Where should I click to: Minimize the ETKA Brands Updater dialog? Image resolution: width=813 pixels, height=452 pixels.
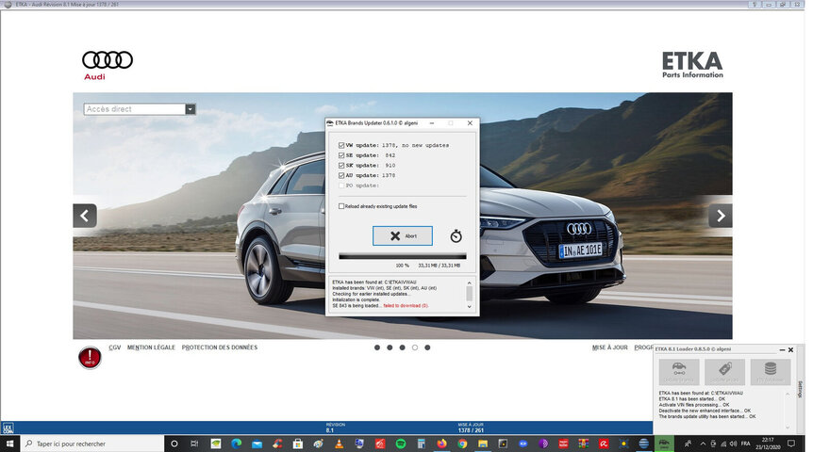click(x=432, y=123)
